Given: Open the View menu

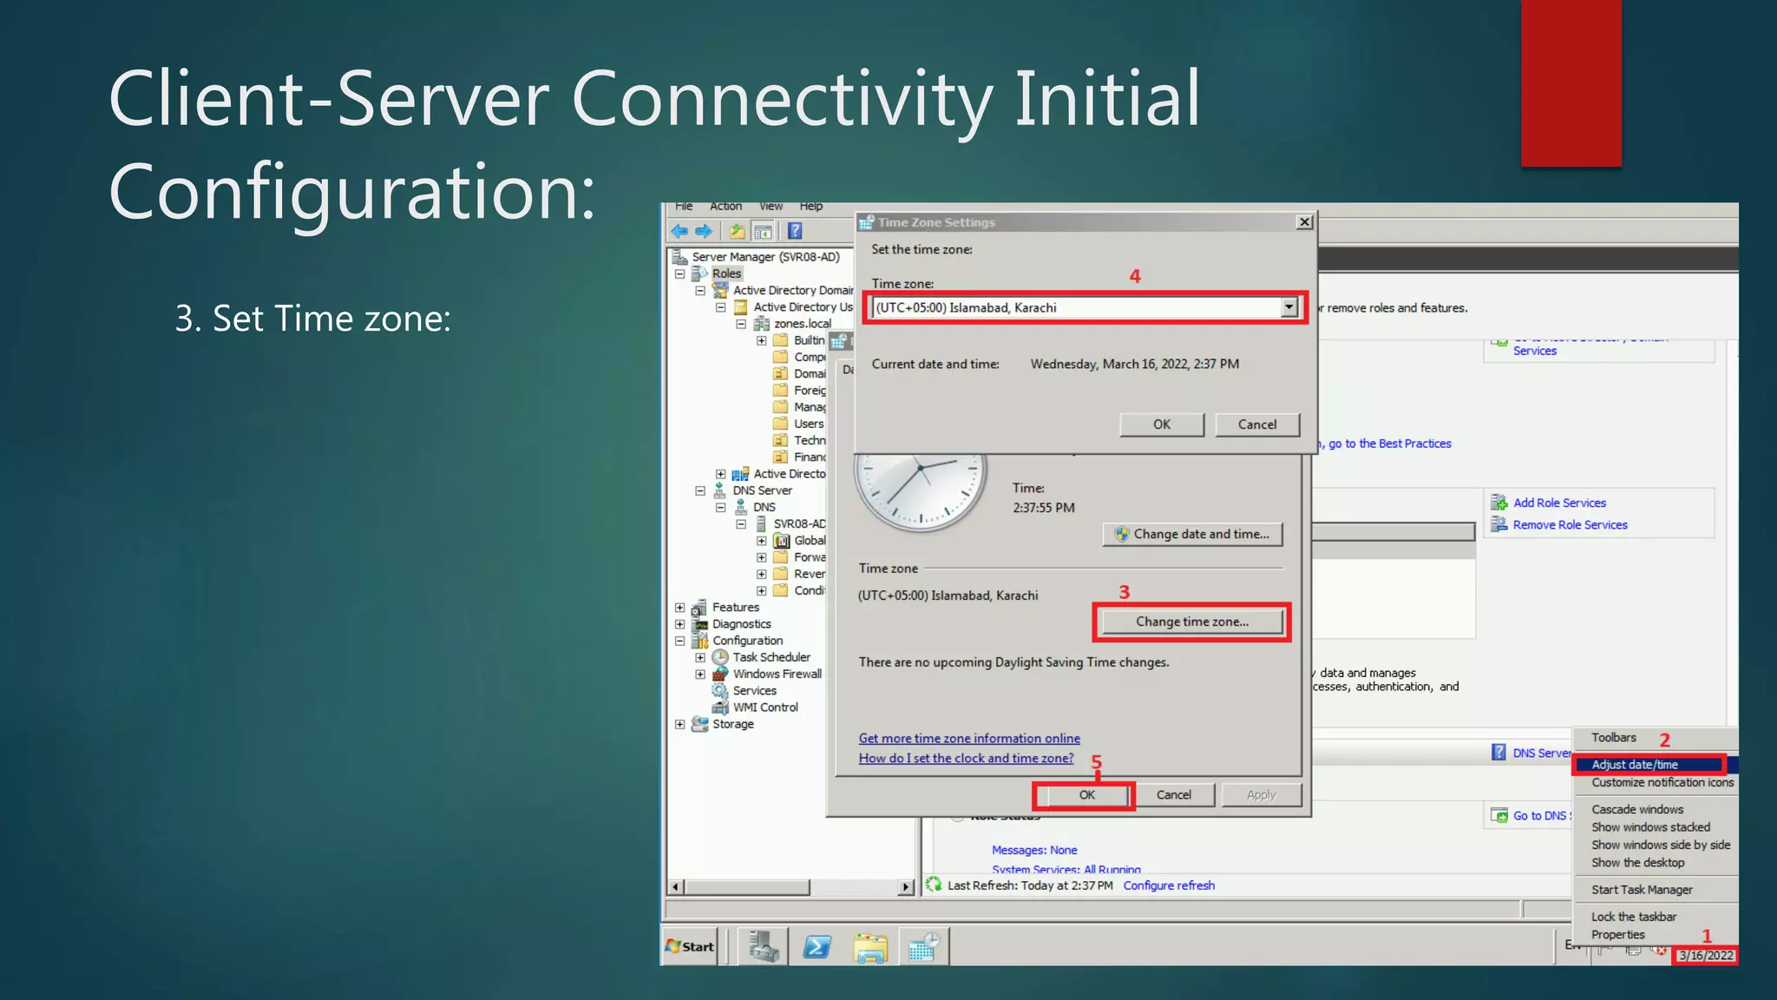Looking at the screenshot, I should (770, 207).
